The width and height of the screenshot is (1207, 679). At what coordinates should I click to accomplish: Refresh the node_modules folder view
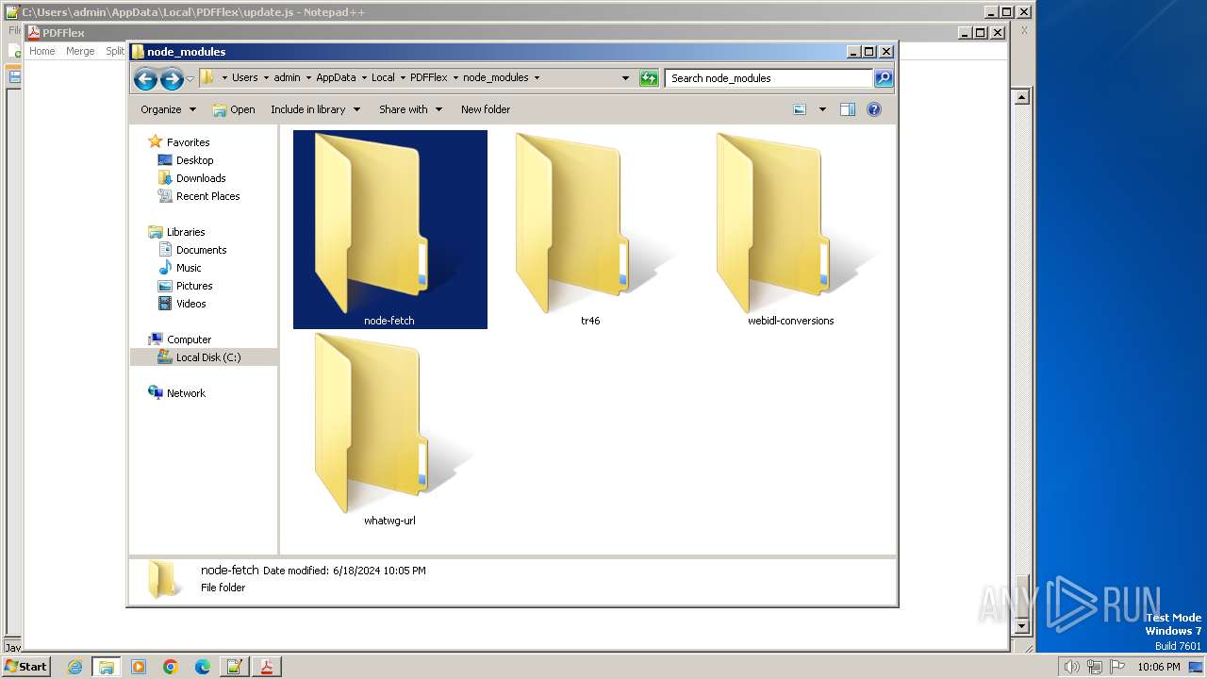point(649,78)
